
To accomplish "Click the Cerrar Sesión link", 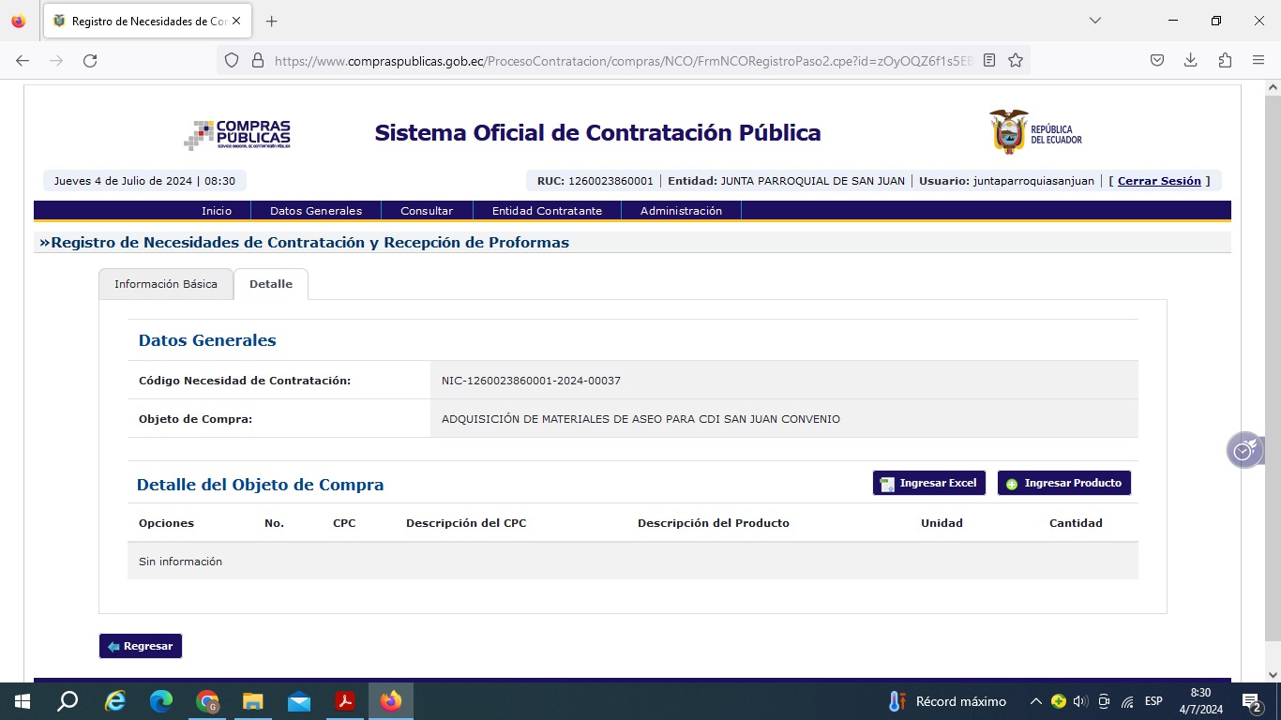I will click(1159, 181).
